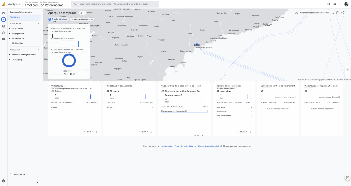Expand the Données démographiques section
The height and width of the screenshot is (186, 351).
tap(24, 55)
